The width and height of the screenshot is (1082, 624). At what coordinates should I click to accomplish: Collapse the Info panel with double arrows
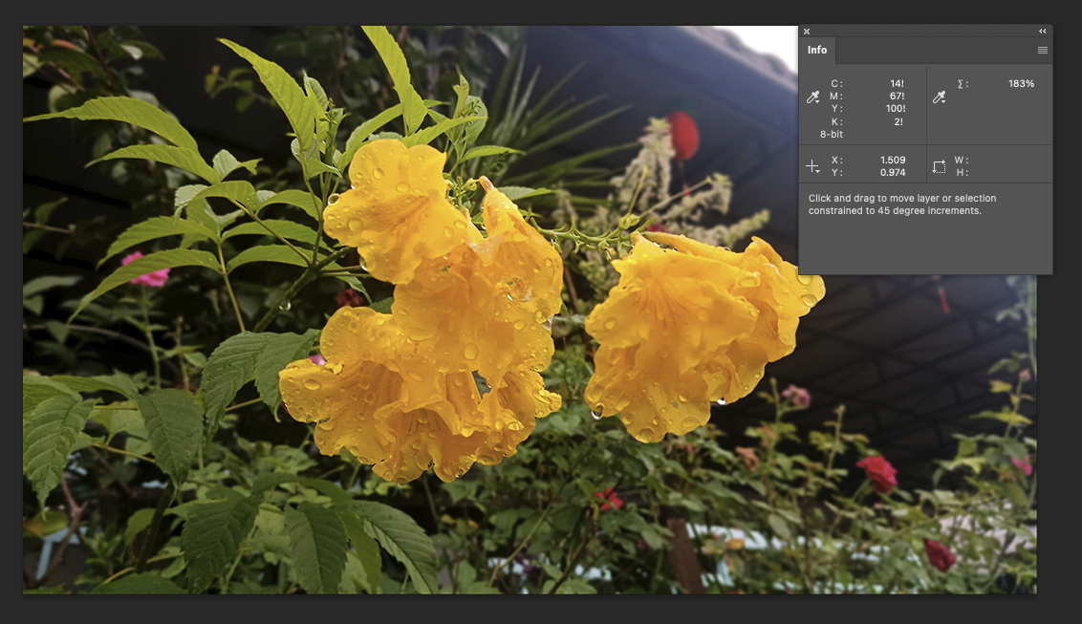point(1042,32)
